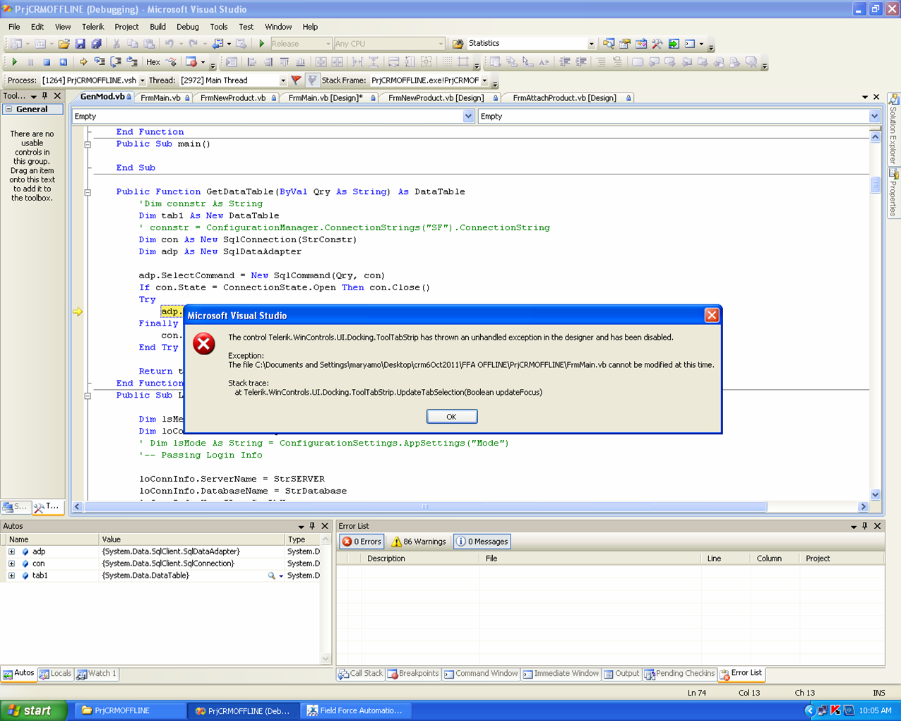Open the Breakpoints window tab
Image resolution: width=901 pixels, height=721 pixels.
point(413,674)
